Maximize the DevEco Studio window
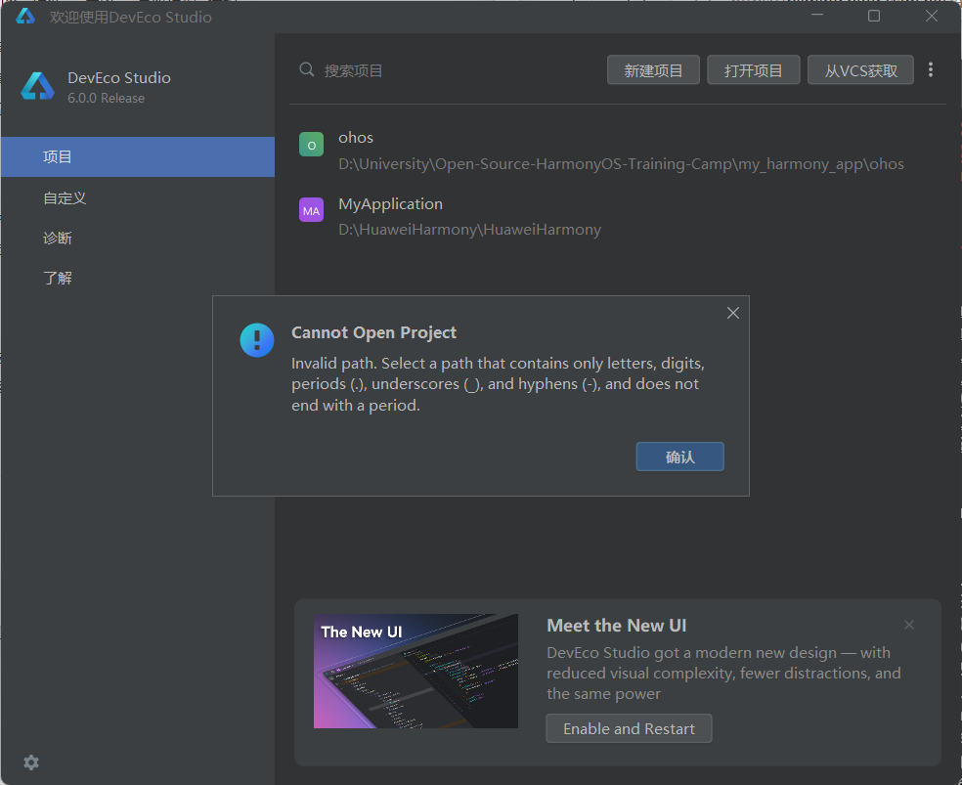The height and width of the screenshot is (785, 962). coord(874,16)
